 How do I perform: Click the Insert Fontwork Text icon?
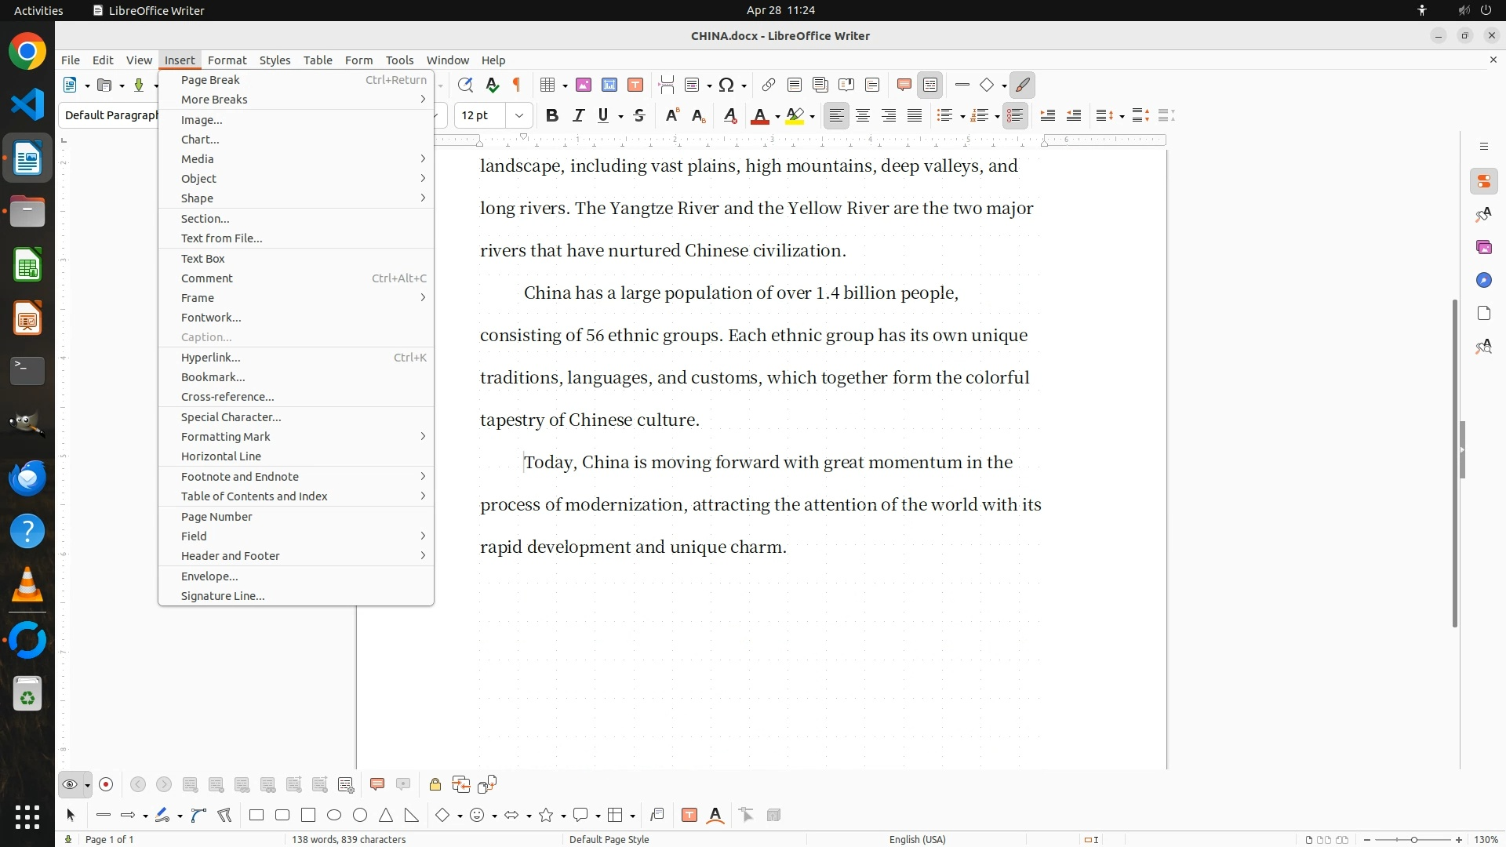pyautogui.click(x=715, y=815)
